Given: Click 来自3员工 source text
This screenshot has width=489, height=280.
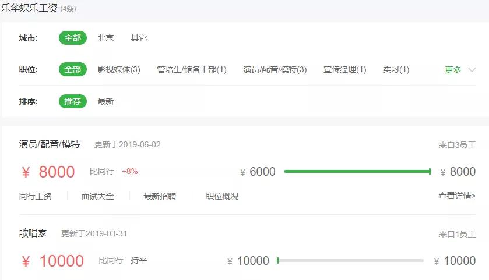Looking at the screenshot, I should pyautogui.click(x=457, y=145).
